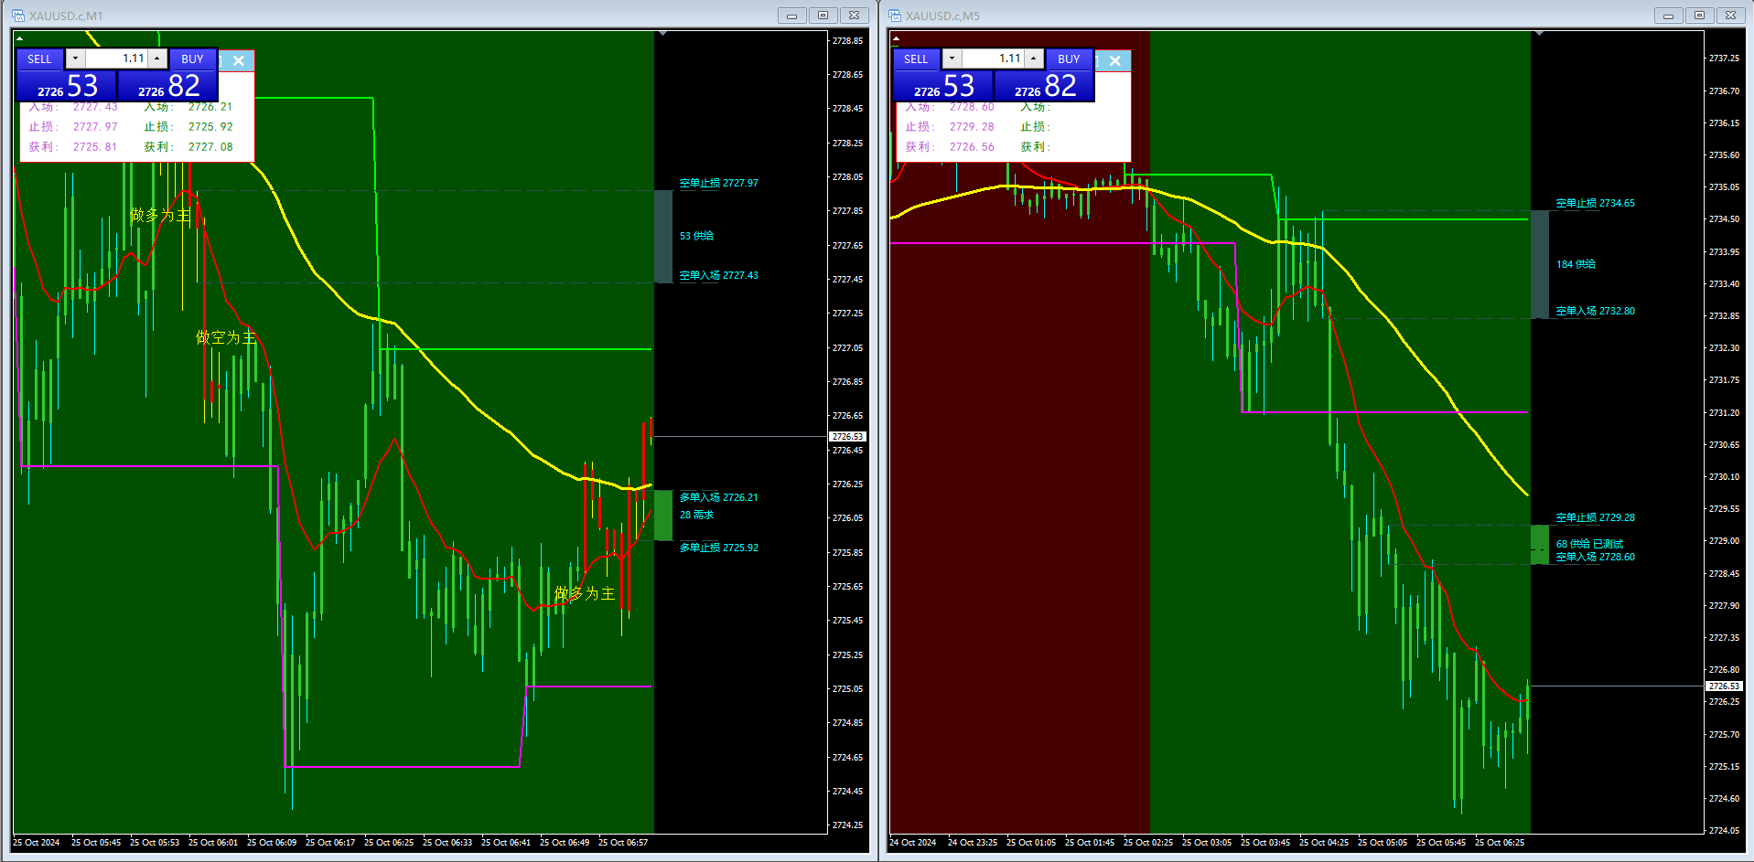This screenshot has width=1754, height=862.
Task: Click the 1.11 volume field in M1 chart
Action: [x=116, y=59]
